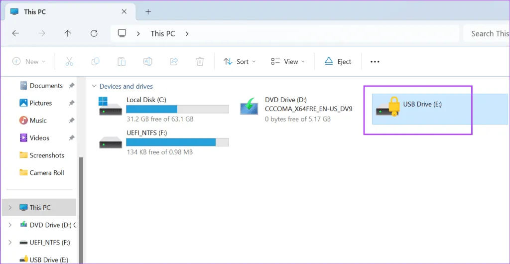The height and width of the screenshot is (264, 510).
Task: Open Pictures in the sidebar
Action: point(40,103)
